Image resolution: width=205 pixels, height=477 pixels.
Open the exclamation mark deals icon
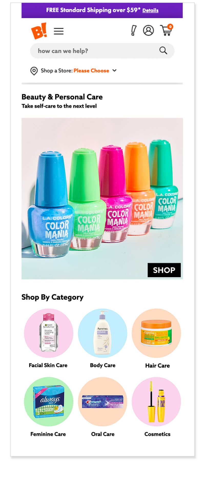click(x=134, y=31)
